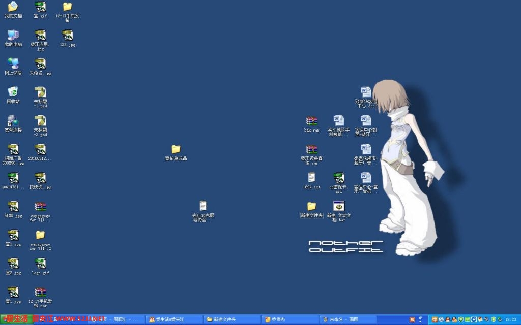Select the 新建文件夹 folder on desktop
This screenshot has height=325, width=521.
311,209
